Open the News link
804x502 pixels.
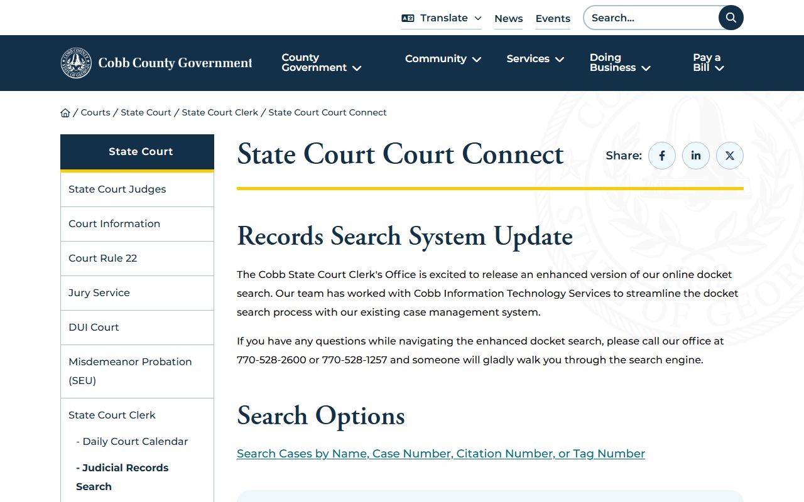point(508,19)
